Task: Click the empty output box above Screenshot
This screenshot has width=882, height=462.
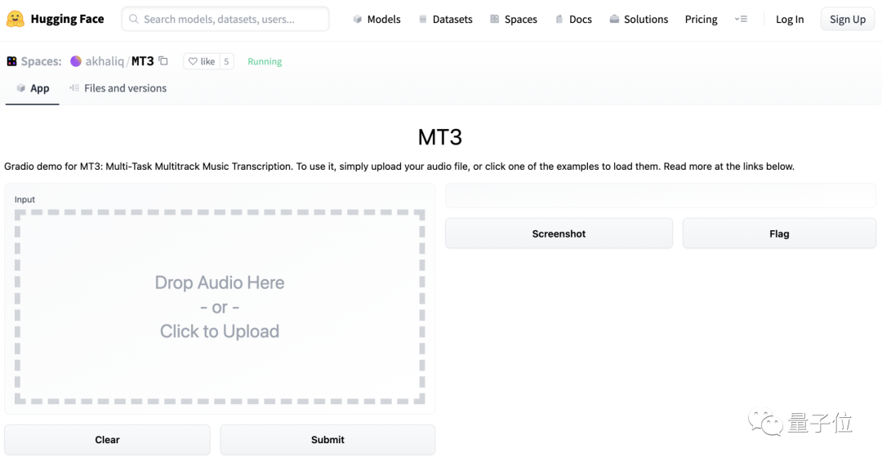Action: [661, 196]
